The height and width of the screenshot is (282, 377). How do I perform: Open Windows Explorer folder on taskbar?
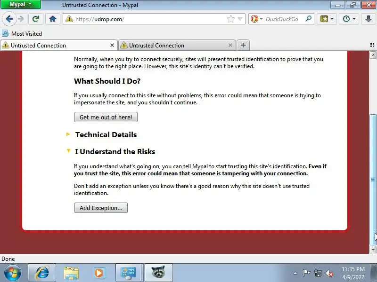[71, 273]
